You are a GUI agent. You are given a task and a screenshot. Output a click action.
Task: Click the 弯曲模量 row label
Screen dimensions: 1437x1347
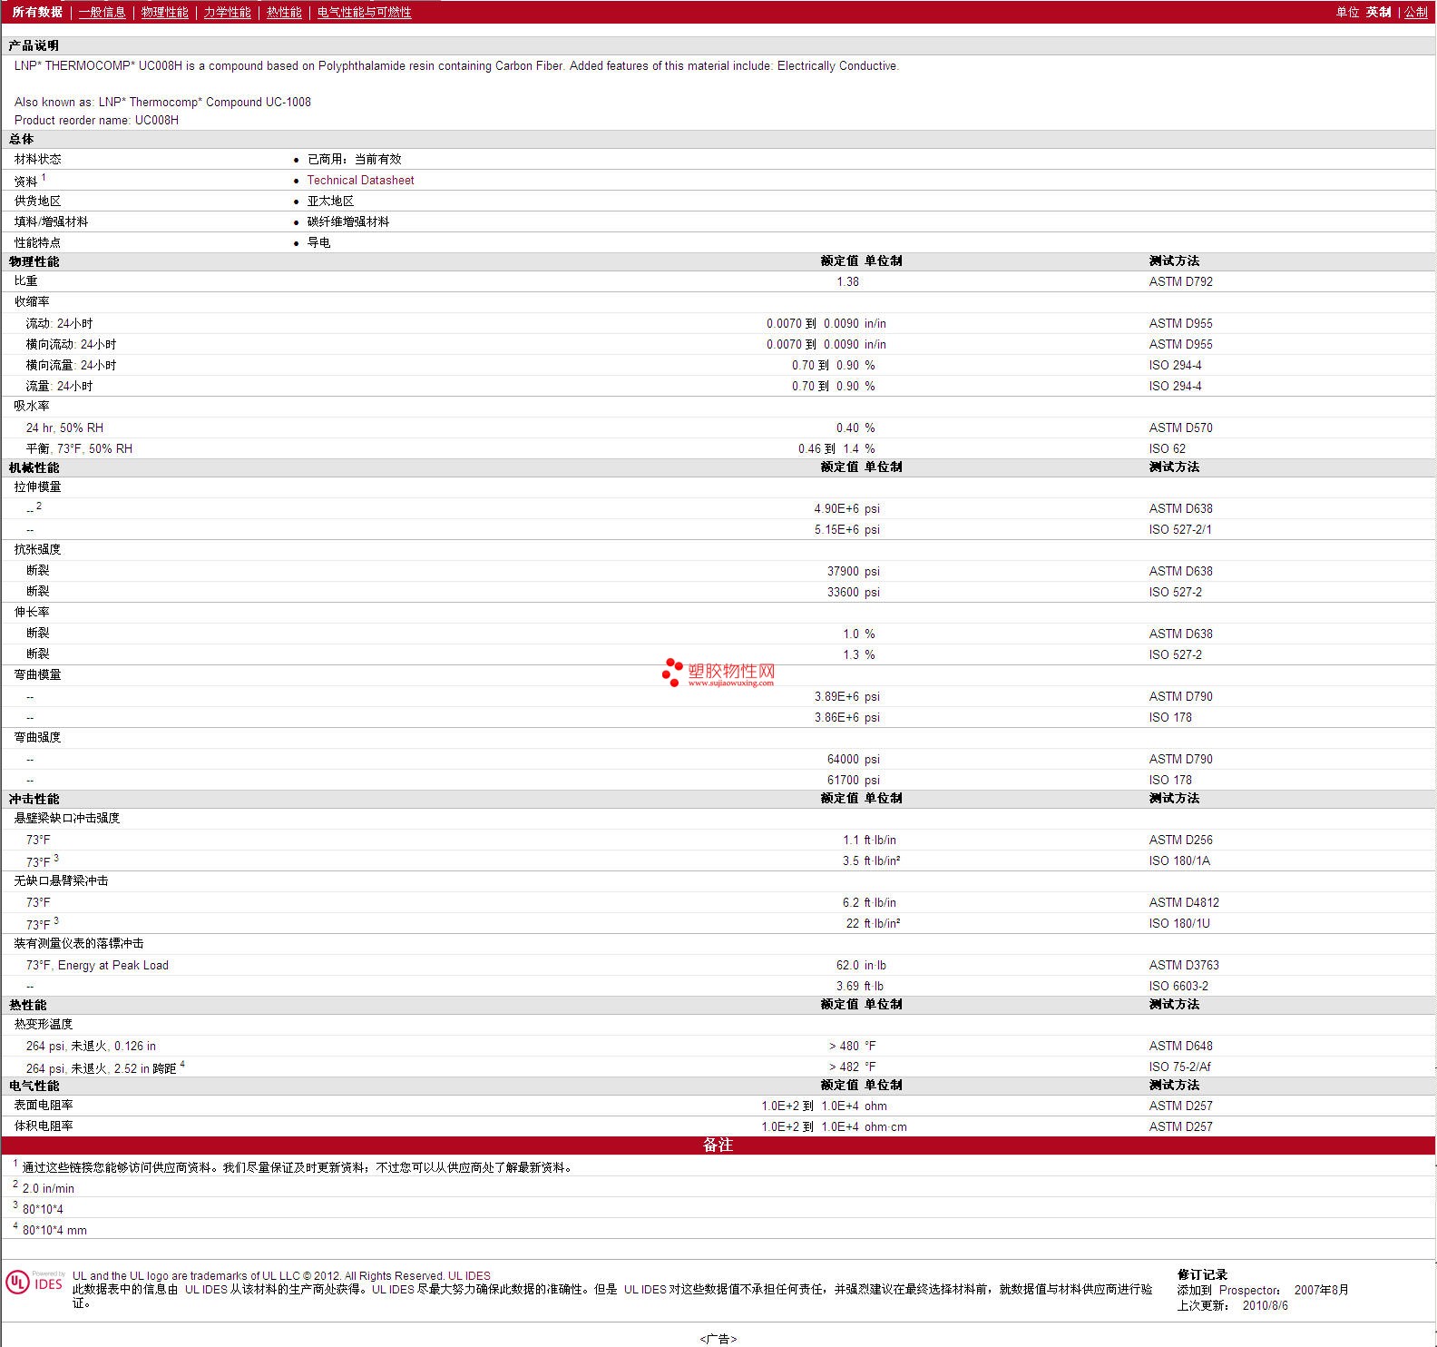click(x=37, y=674)
